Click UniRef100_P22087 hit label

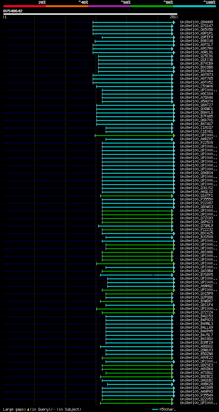pyautogui.click(x=196, y=203)
